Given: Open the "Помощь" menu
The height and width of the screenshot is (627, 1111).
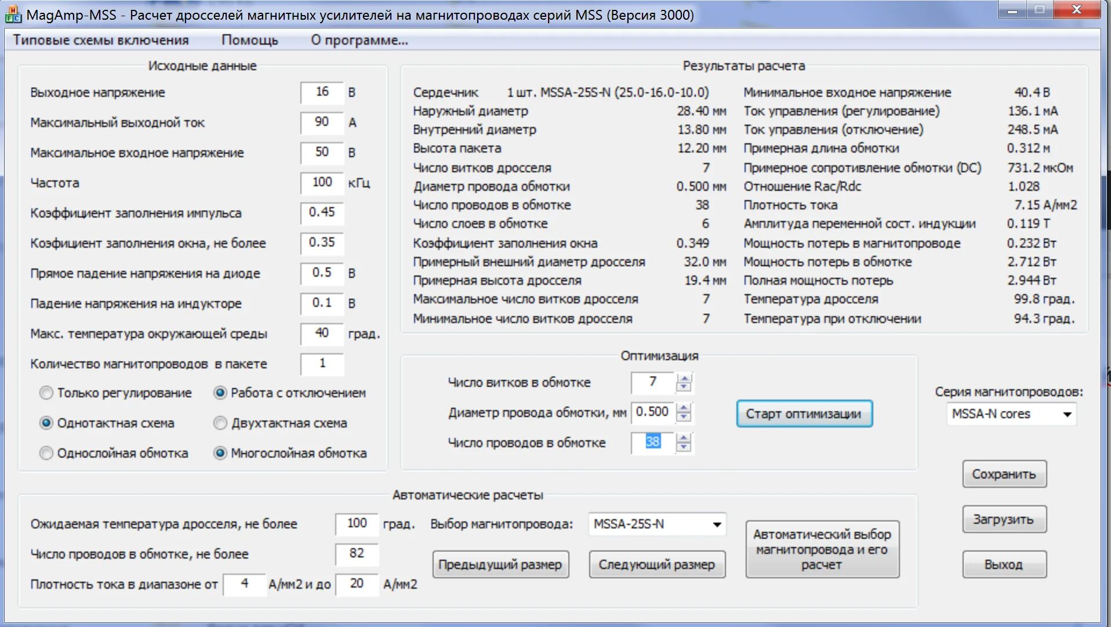Looking at the screenshot, I should (x=250, y=40).
